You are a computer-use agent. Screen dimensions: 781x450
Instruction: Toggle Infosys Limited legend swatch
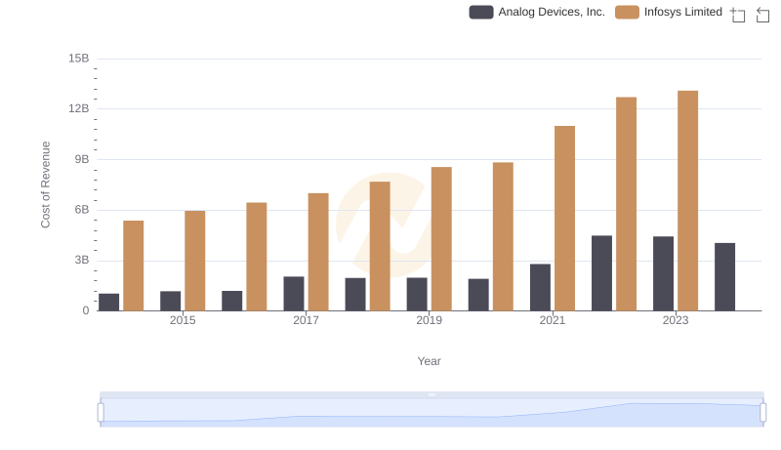627,12
